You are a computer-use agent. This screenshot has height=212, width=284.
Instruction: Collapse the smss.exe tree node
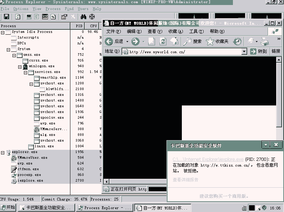pos(14,55)
